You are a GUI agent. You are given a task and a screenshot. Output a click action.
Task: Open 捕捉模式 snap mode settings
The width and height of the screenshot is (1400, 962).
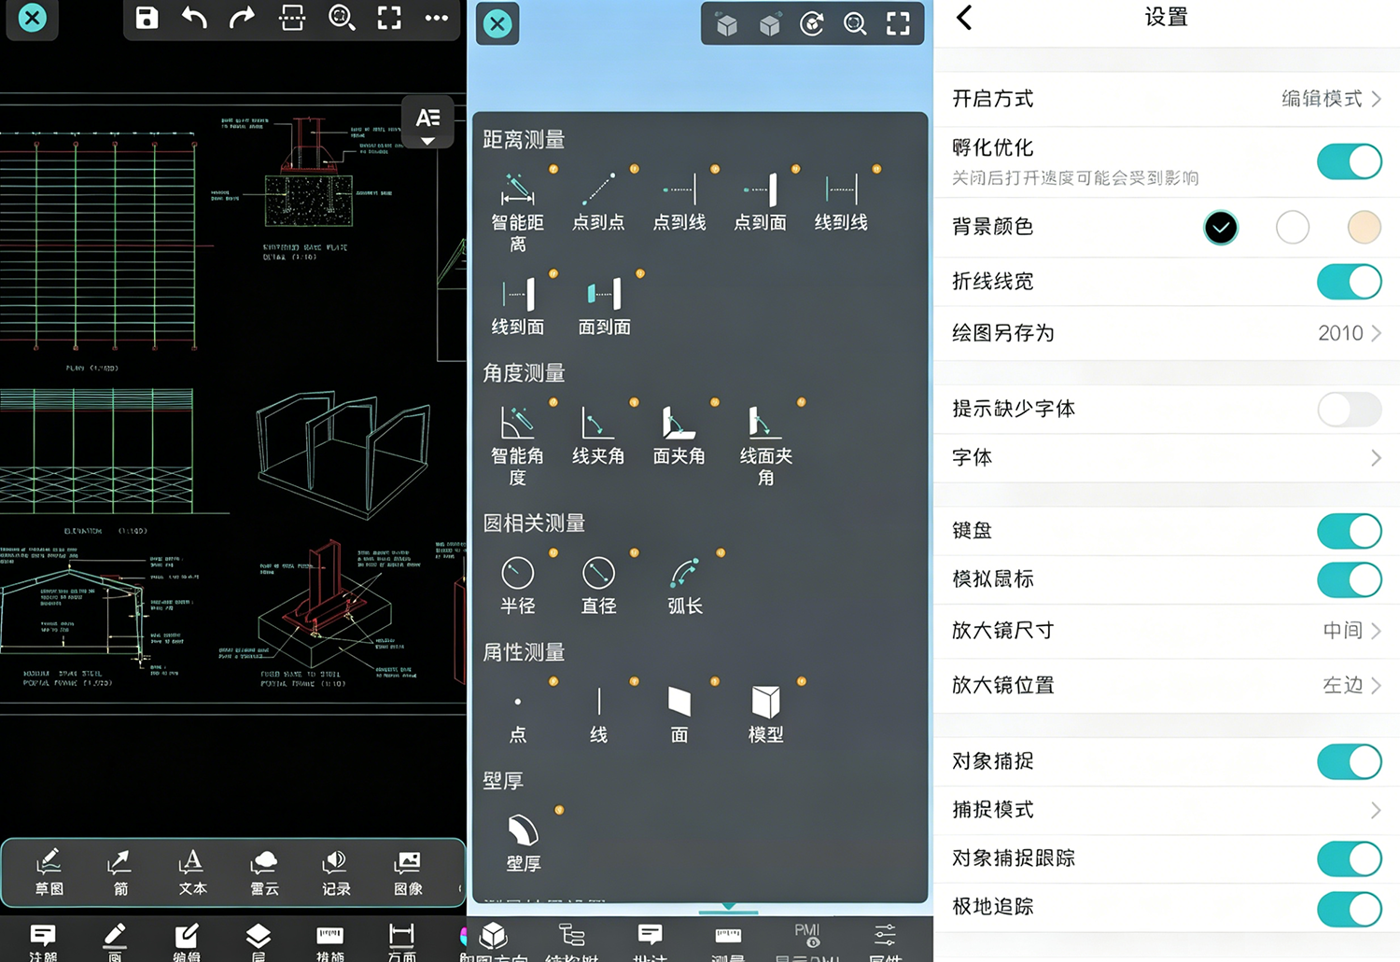[x=1167, y=810]
